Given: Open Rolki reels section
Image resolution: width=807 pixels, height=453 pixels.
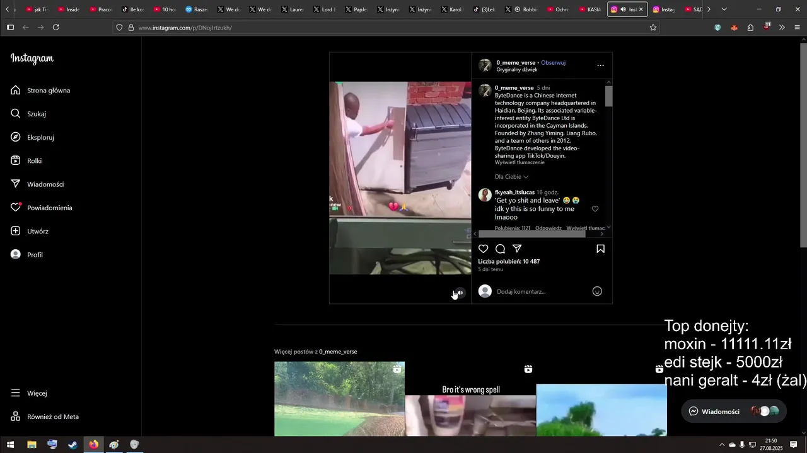Looking at the screenshot, I should 26,161.
